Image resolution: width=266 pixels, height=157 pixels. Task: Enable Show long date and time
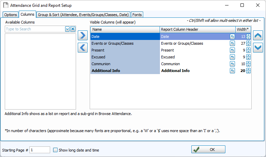click(x=56, y=150)
